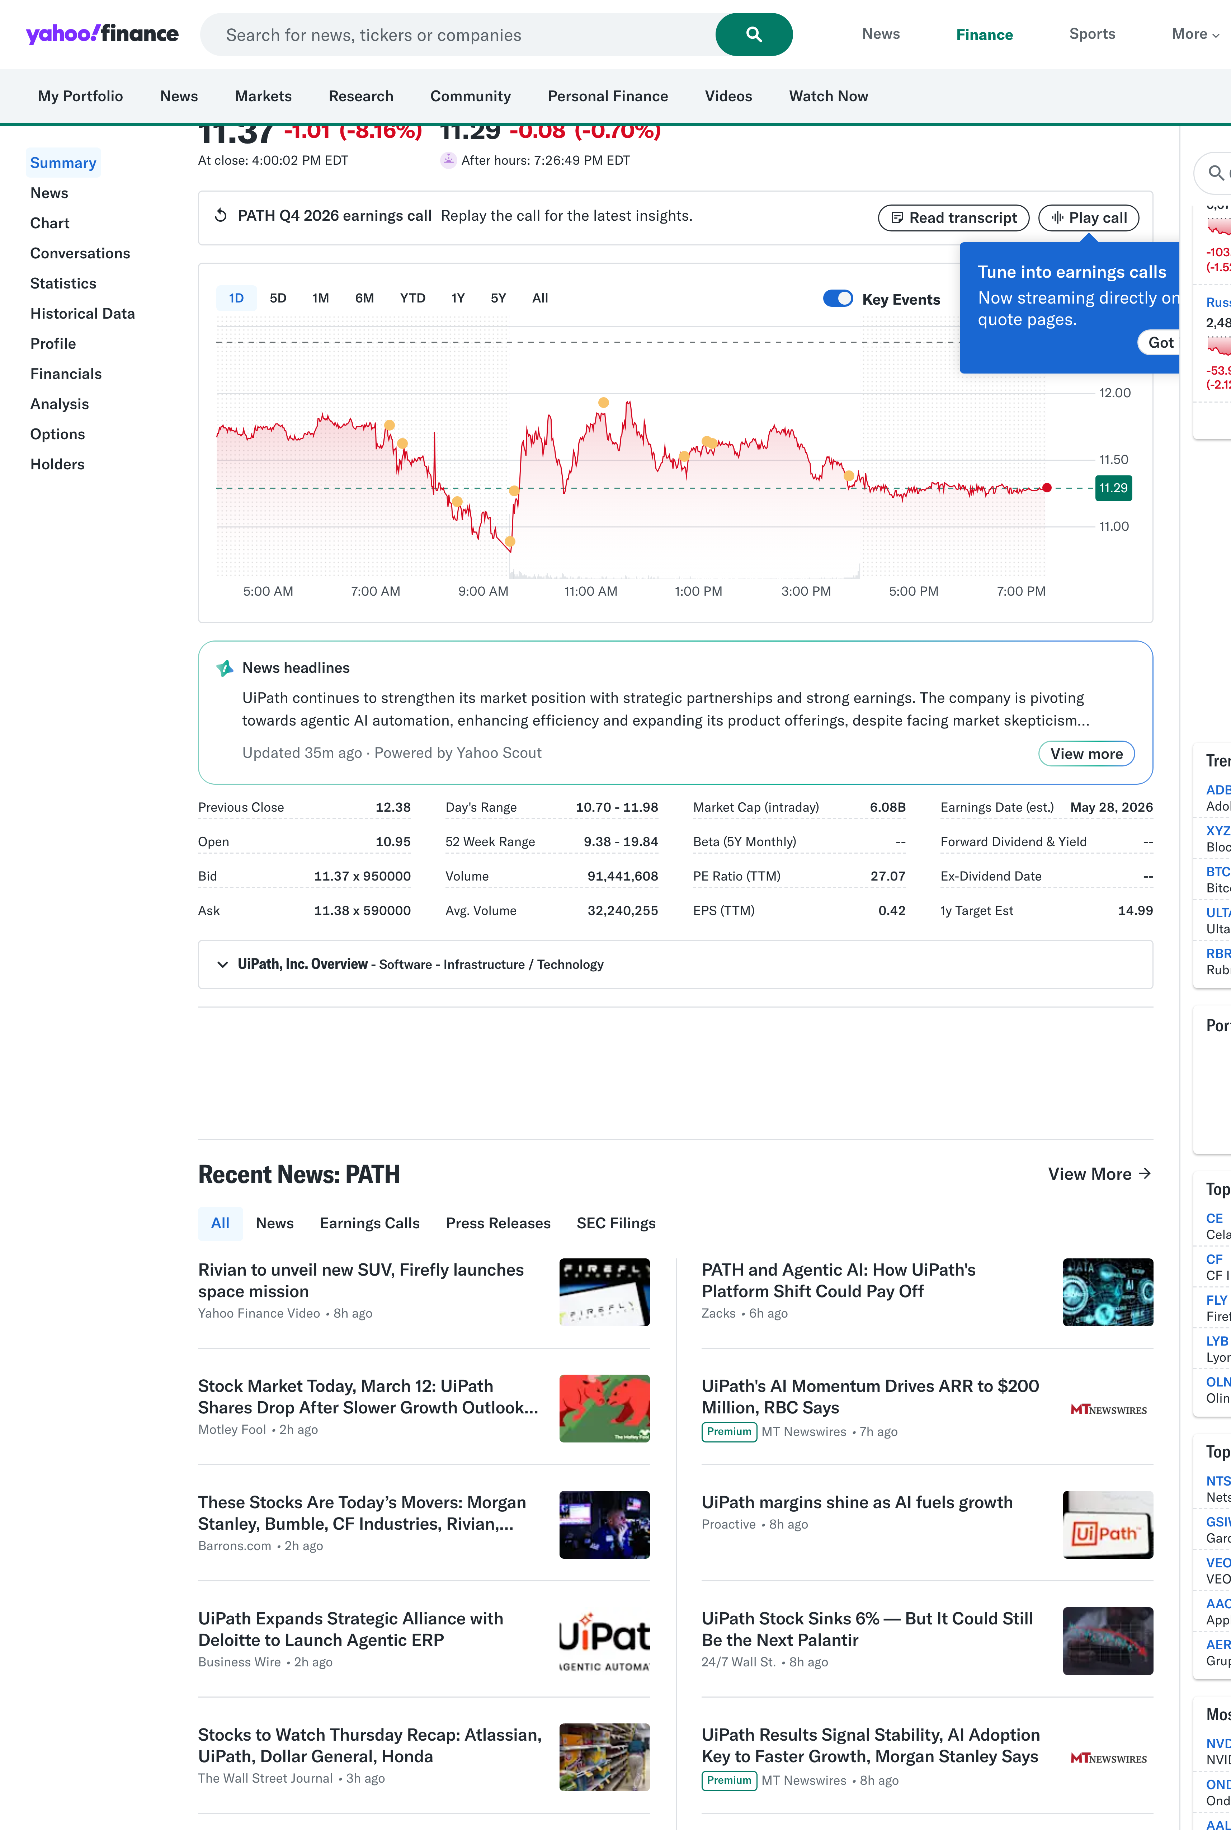Select Statistics in the left sidebar

pyautogui.click(x=63, y=283)
